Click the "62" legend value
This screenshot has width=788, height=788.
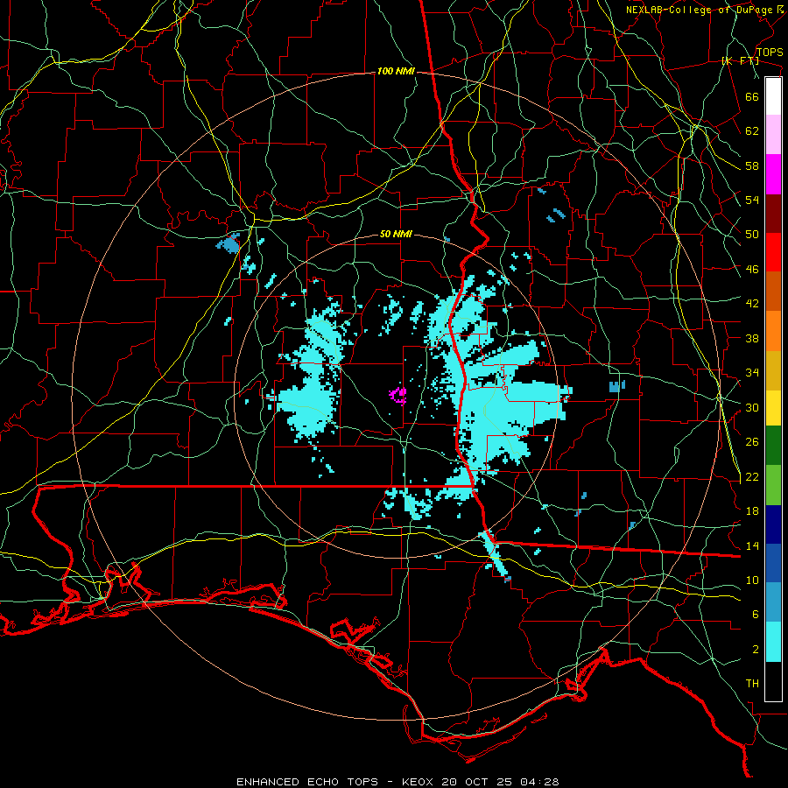[752, 131]
